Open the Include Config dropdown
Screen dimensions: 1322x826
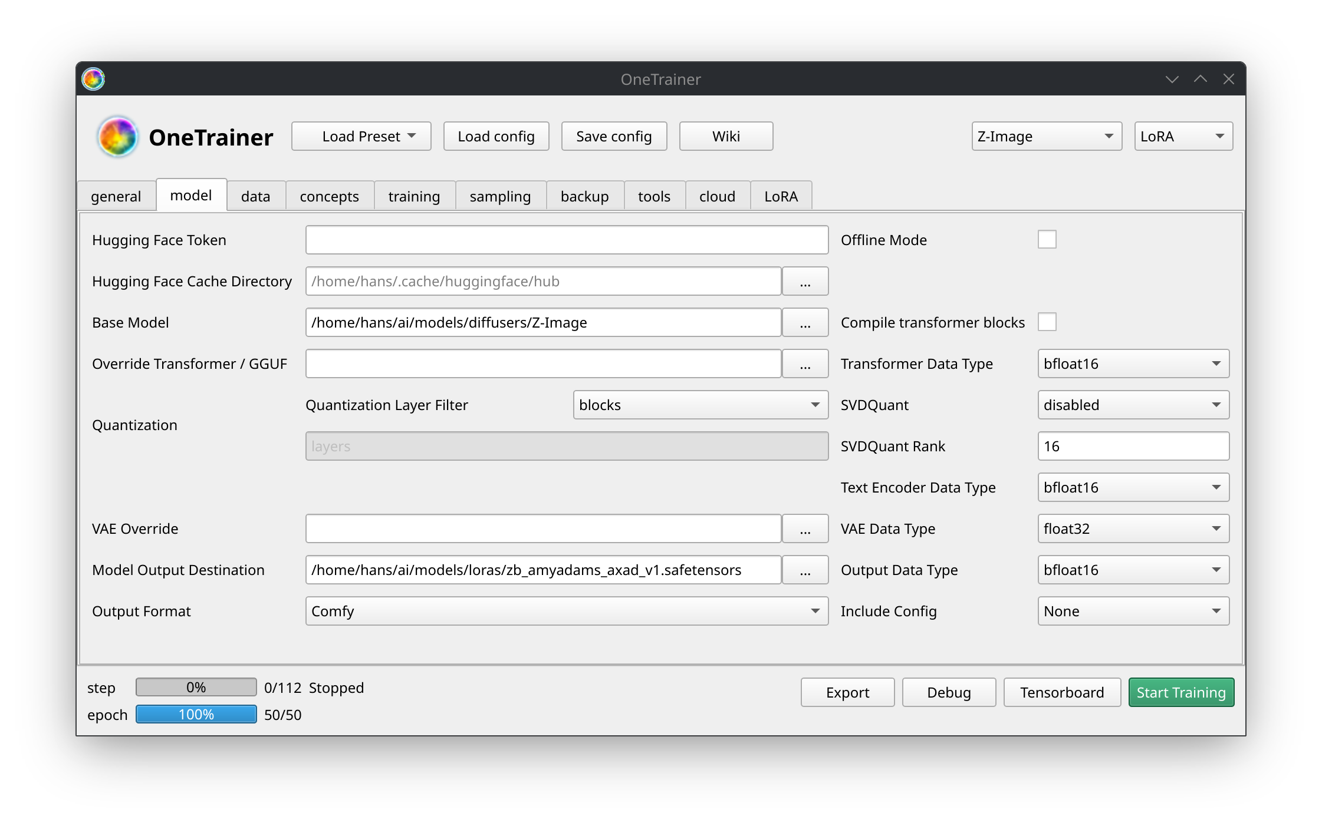pyautogui.click(x=1133, y=611)
